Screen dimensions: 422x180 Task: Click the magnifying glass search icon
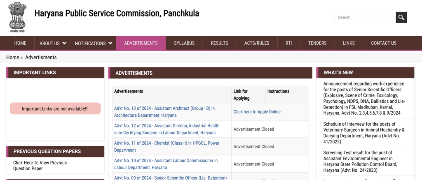401,17
